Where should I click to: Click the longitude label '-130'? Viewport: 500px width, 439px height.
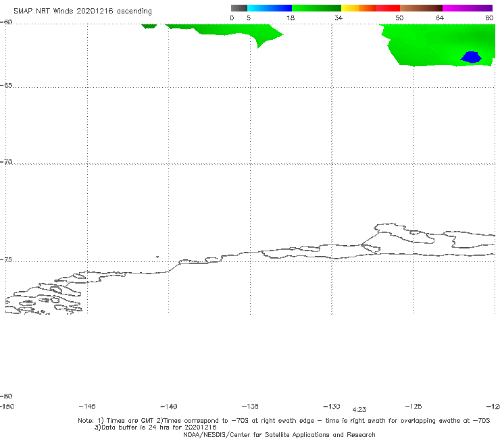click(x=332, y=407)
